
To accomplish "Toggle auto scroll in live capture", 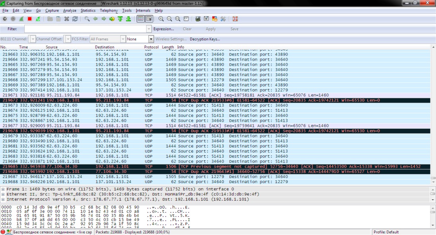I will point(149,19).
